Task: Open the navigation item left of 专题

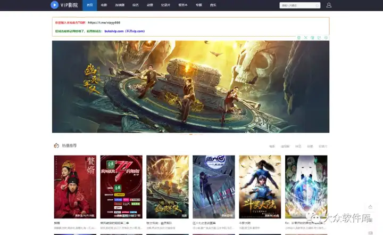Action: click(182, 5)
